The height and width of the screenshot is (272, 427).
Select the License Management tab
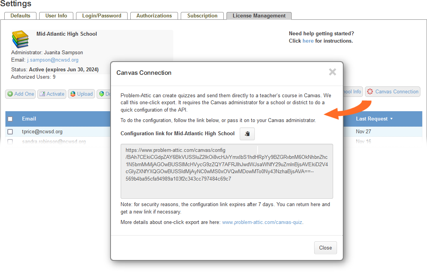coord(259,16)
